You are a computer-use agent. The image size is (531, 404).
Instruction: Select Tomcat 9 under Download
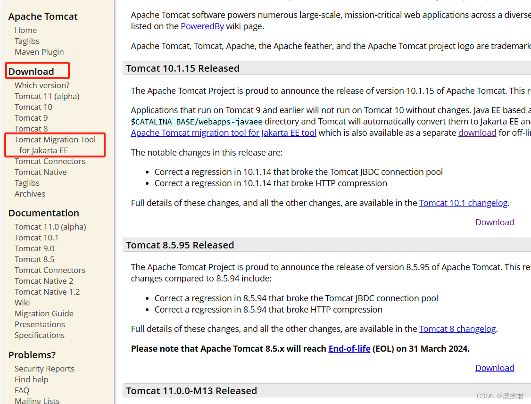[31, 117]
